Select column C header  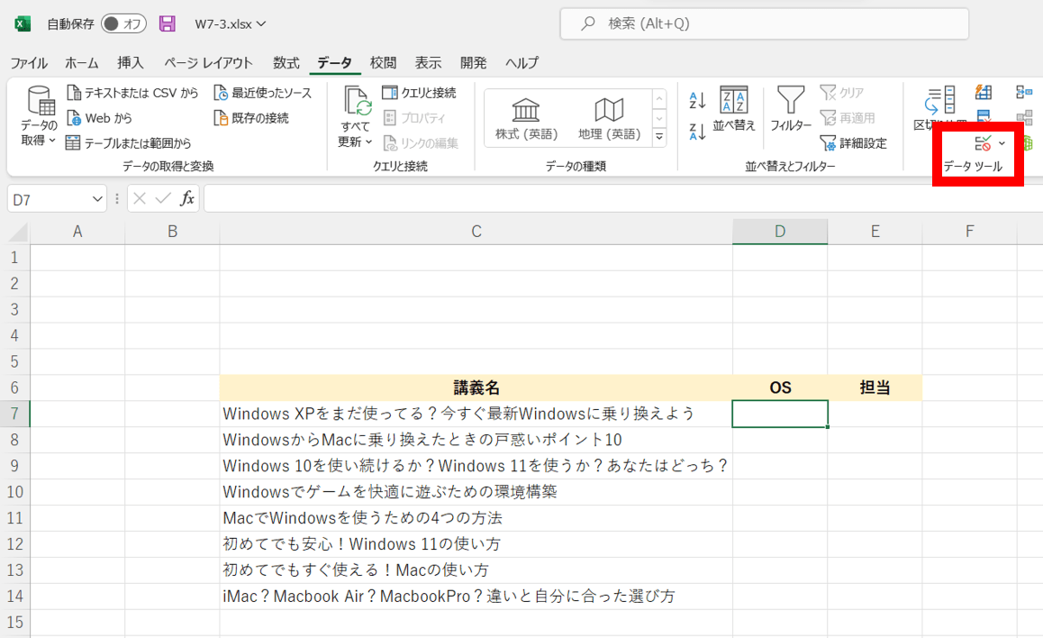[476, 232]
